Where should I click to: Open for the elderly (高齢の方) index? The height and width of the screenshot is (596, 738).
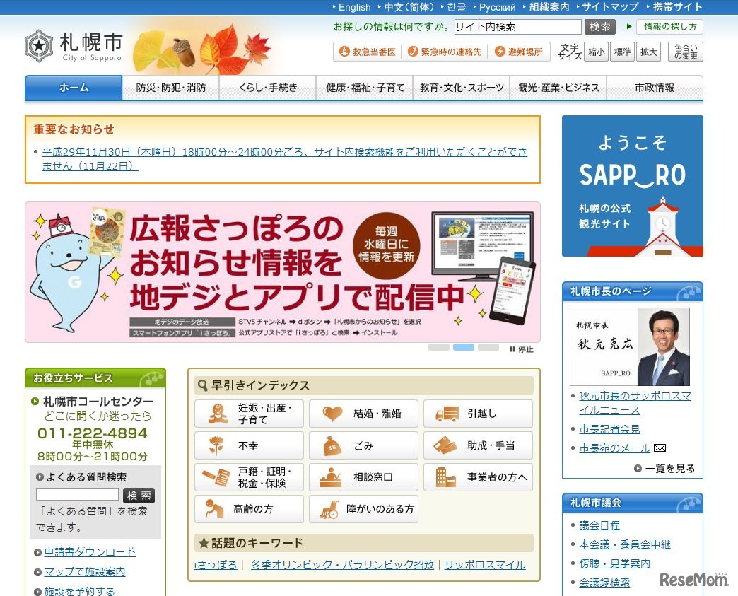coord(249,509)
